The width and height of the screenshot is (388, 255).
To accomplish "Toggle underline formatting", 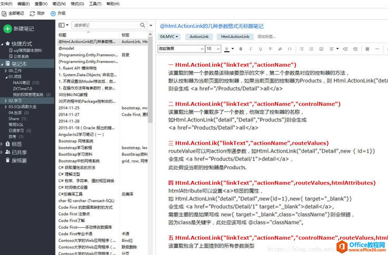I will point(260,49).
